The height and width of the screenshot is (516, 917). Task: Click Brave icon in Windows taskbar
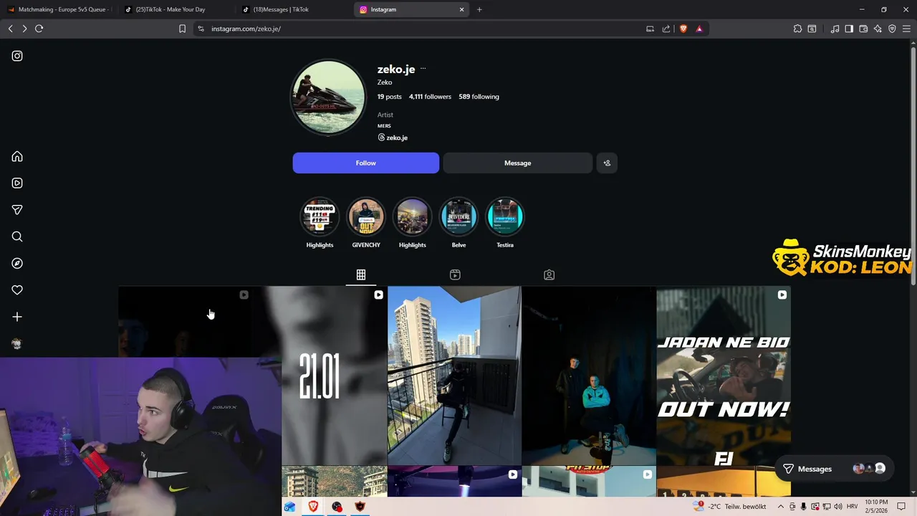click(313, 507)
